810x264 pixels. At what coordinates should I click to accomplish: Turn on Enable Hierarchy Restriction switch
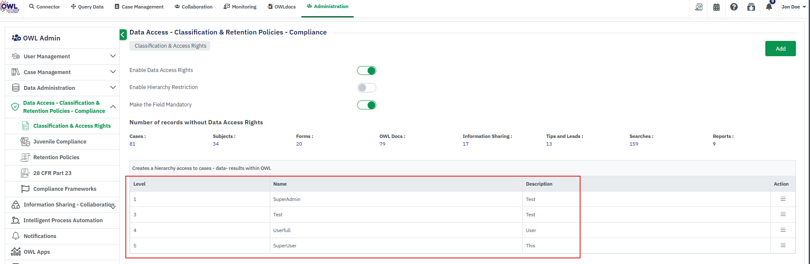[366, 88]
